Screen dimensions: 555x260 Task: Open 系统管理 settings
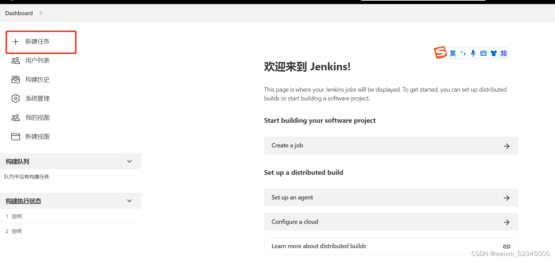[x=37, y=98]
